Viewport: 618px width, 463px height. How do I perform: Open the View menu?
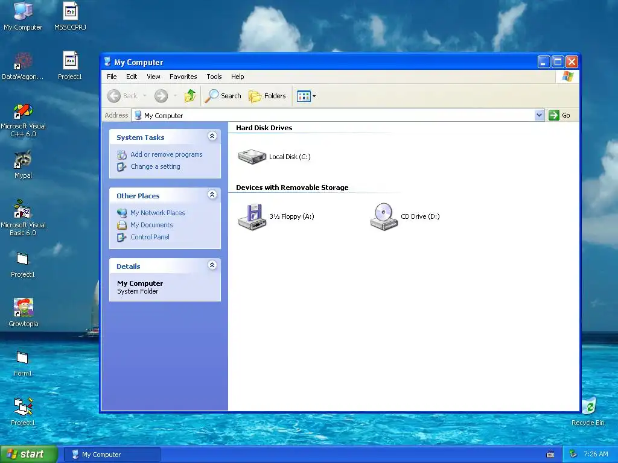click(153, 77)
